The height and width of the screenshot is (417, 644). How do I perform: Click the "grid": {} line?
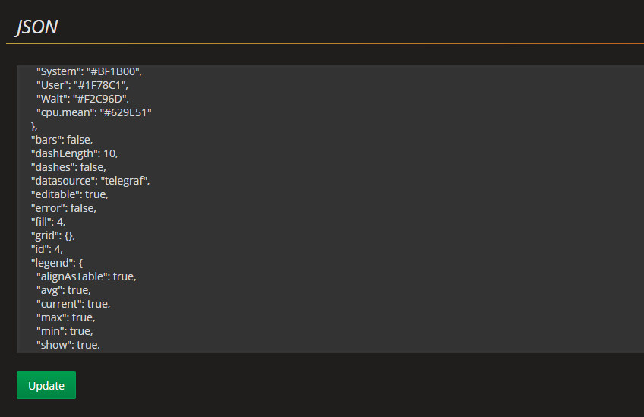pyautogui.click(x=53, y=235)
